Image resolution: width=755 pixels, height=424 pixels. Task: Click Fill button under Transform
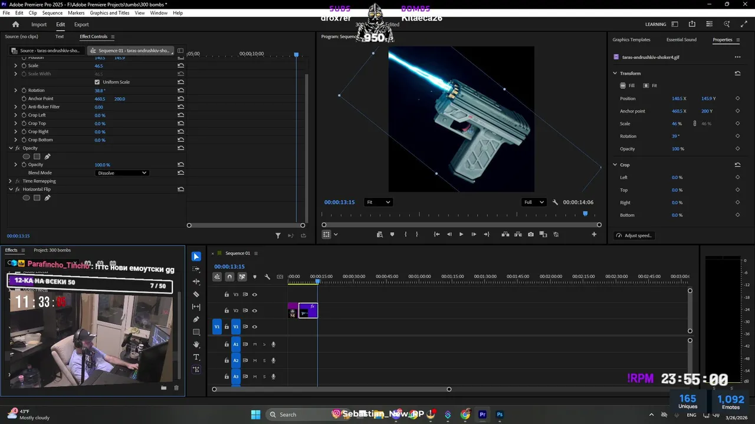[628, 85]
